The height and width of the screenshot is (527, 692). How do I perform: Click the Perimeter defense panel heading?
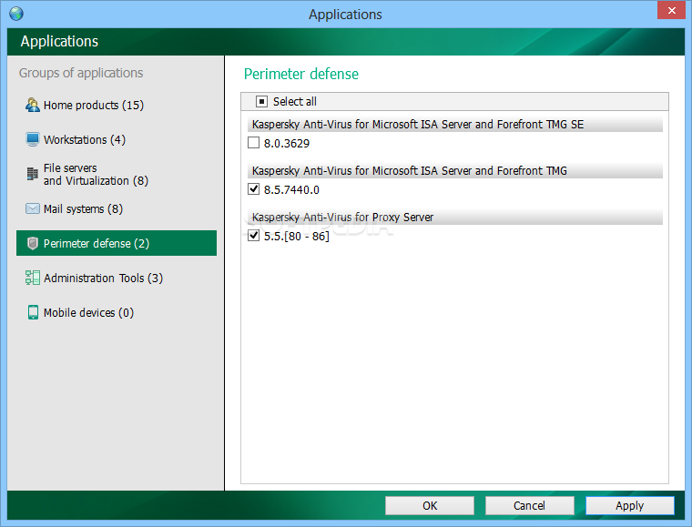301,74
